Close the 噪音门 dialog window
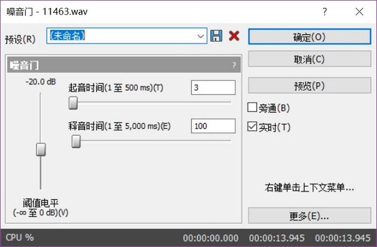This screenshot has width=377, height=247. [359, 11]
